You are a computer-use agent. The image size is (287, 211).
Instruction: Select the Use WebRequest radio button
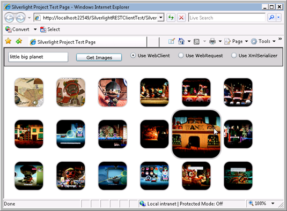point(181,55)
